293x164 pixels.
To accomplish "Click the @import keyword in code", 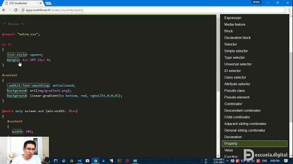I will coord(9,34).
